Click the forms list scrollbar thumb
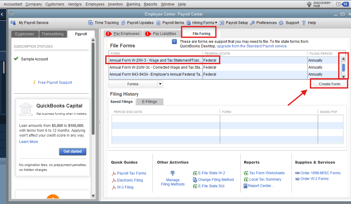Image resolution: width=351 pixels, height=204 pixels. click(x=343, y=68)
